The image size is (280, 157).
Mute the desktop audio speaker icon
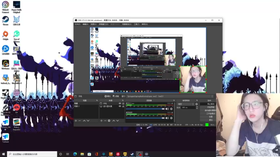167,118
